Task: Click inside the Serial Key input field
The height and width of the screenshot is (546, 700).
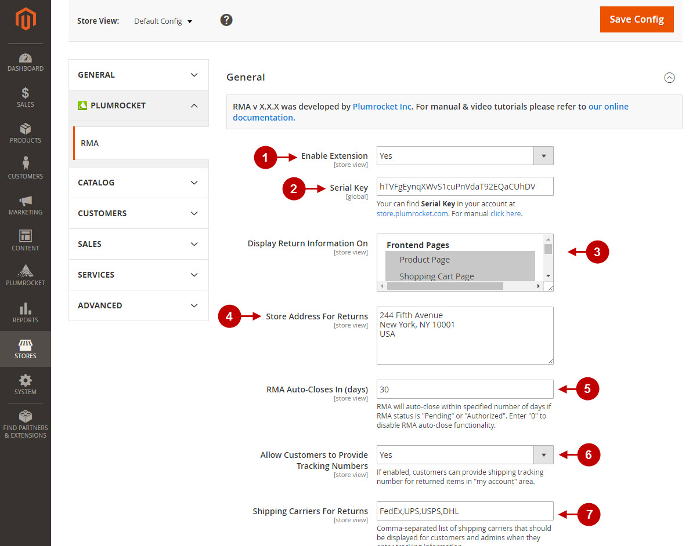Action: (464, 186)
